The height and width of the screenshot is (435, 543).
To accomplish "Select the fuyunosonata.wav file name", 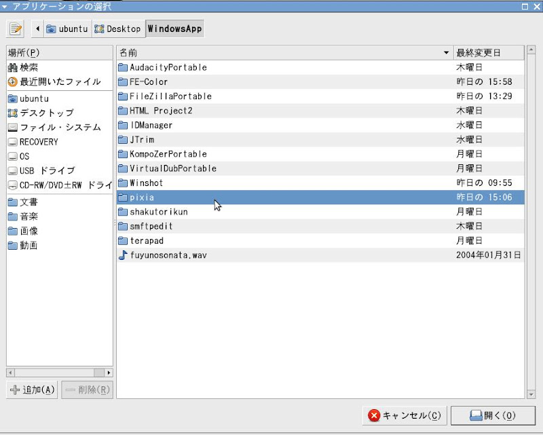I will (x=168, y=256).
